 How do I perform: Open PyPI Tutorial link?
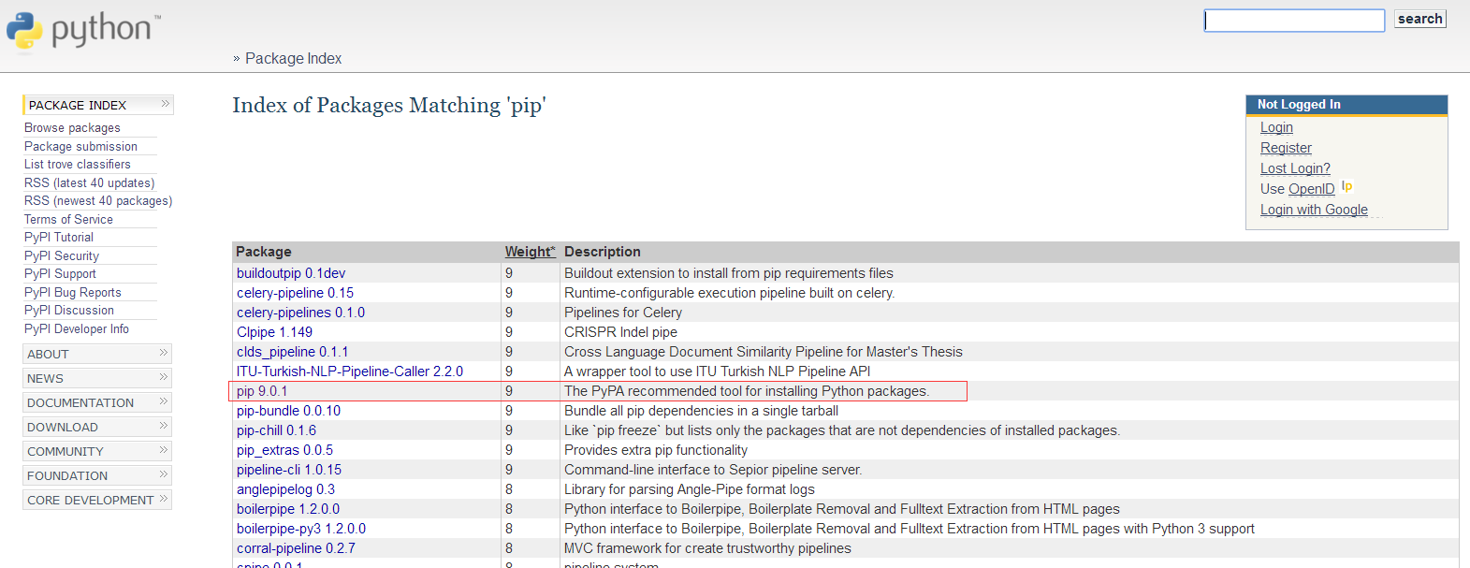pyautogui.click(x=59, y=237)
